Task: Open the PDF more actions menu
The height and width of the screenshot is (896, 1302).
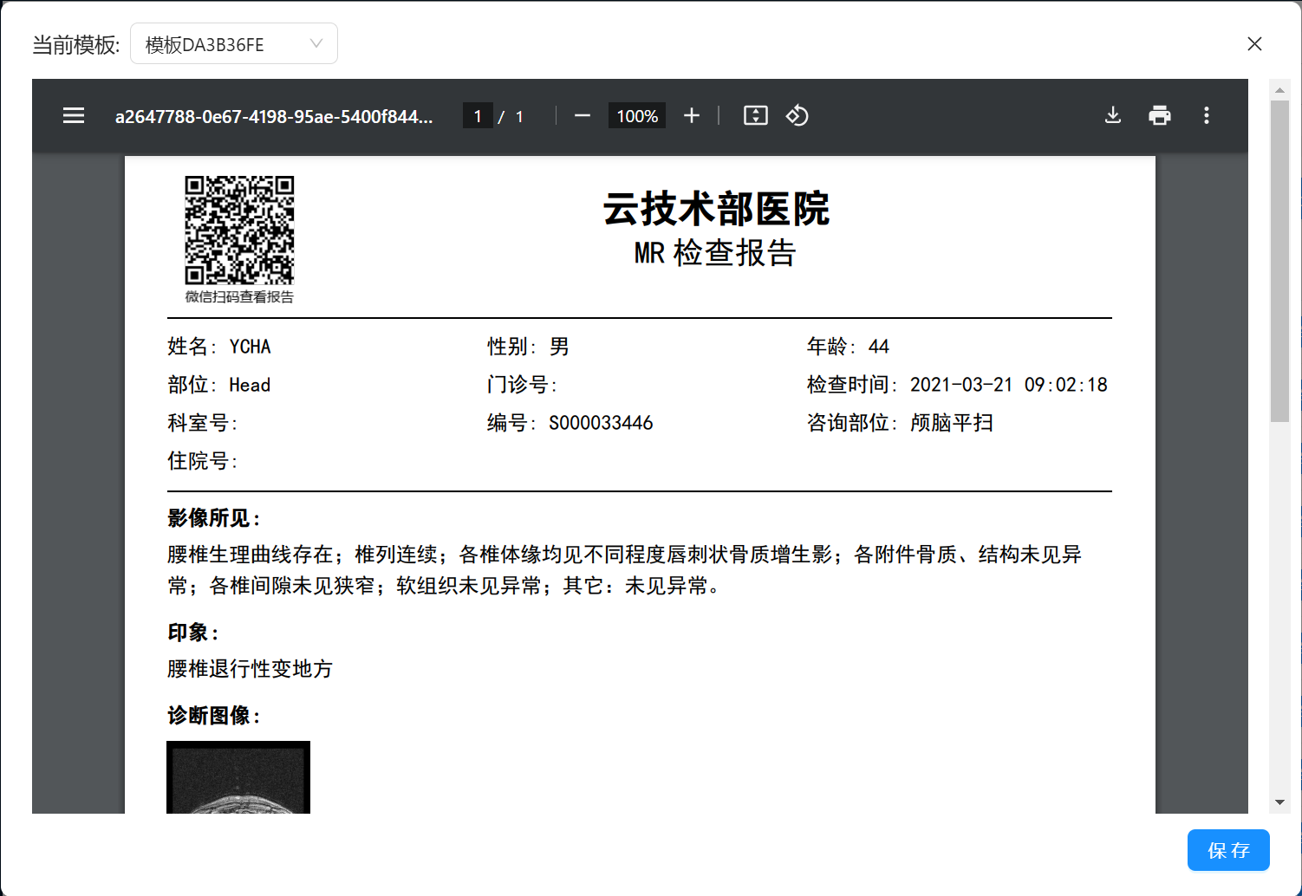Action: click(1206, 116)
